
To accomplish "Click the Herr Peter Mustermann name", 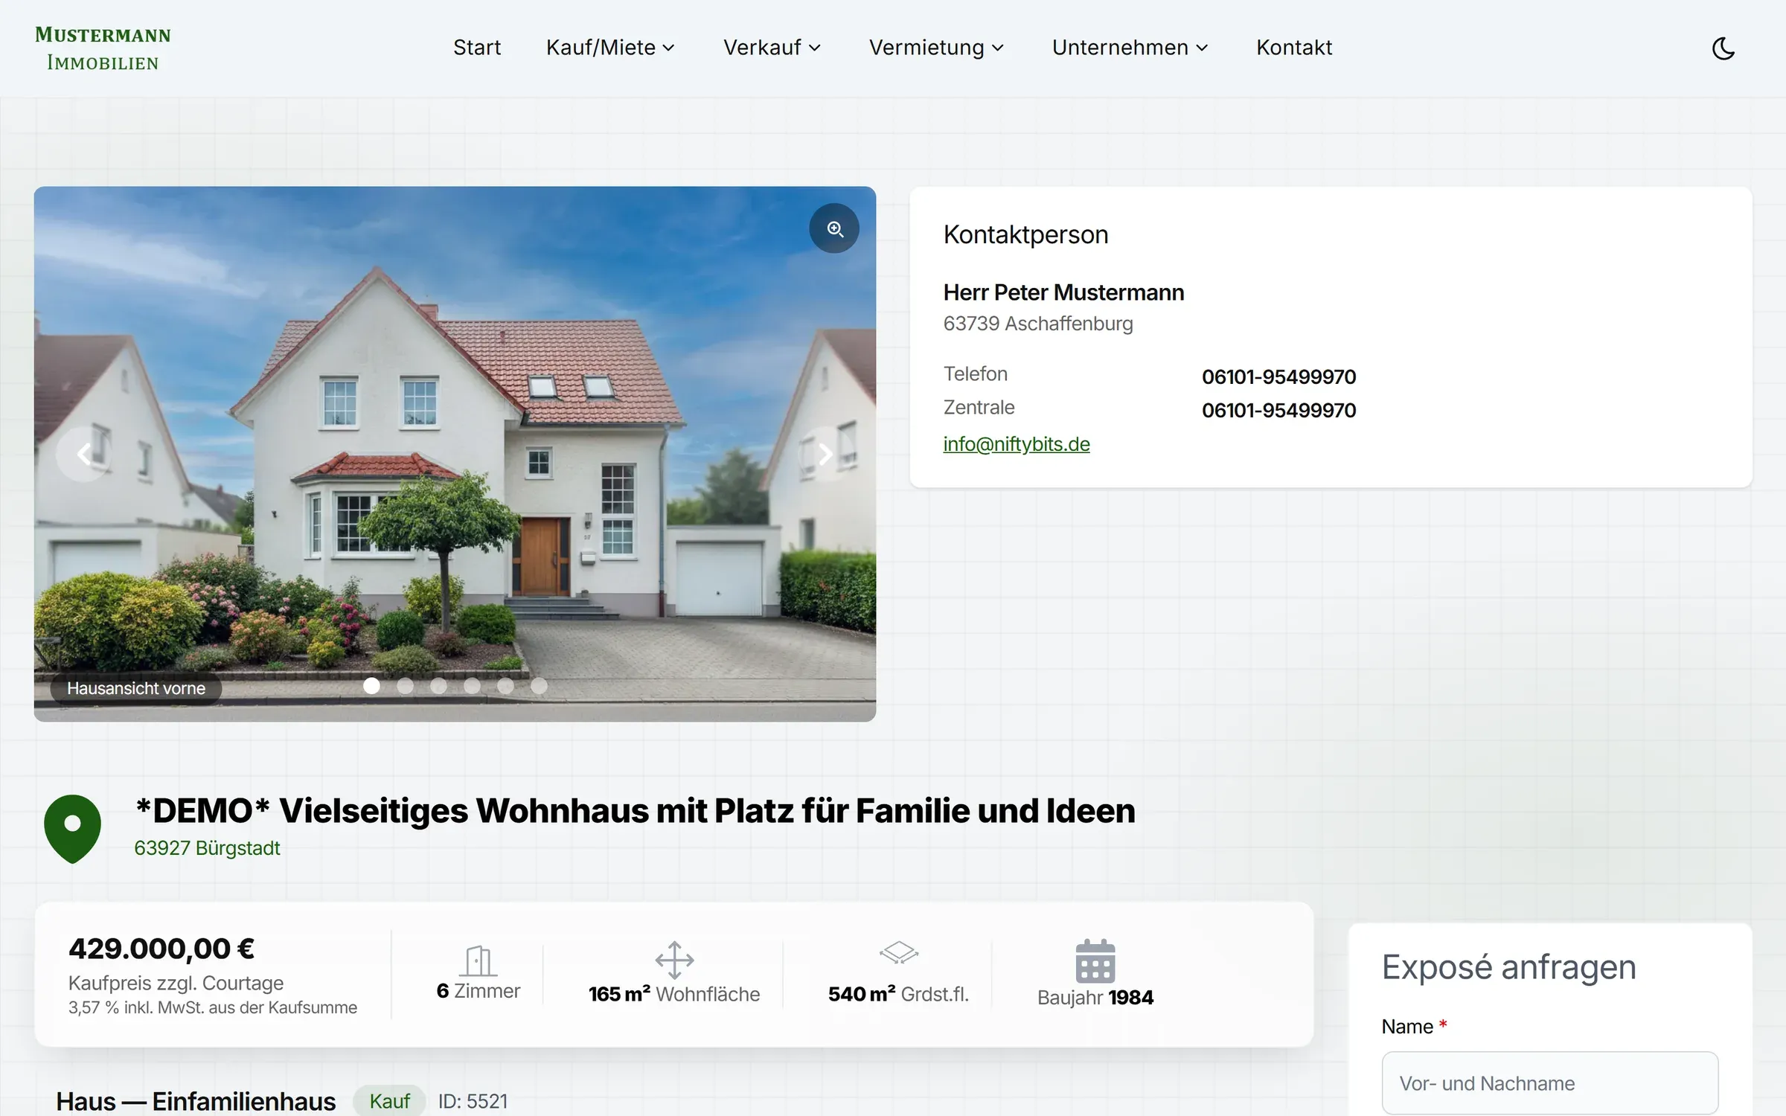I will pyautogui.click(x=1063, y=292).
